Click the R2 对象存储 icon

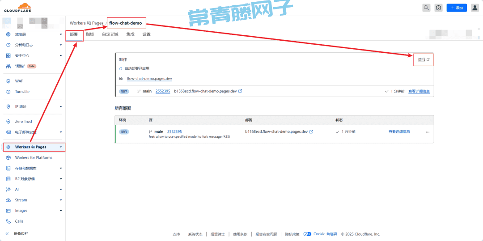click(x=8, y=179)
